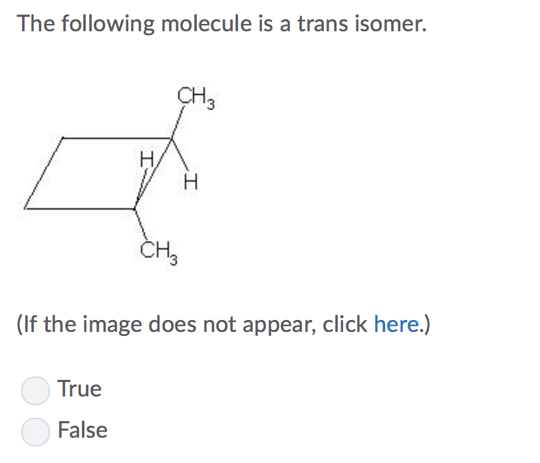
Task: Click the parenthetical image fallback sentence
Action: click(x=223, y=324)
